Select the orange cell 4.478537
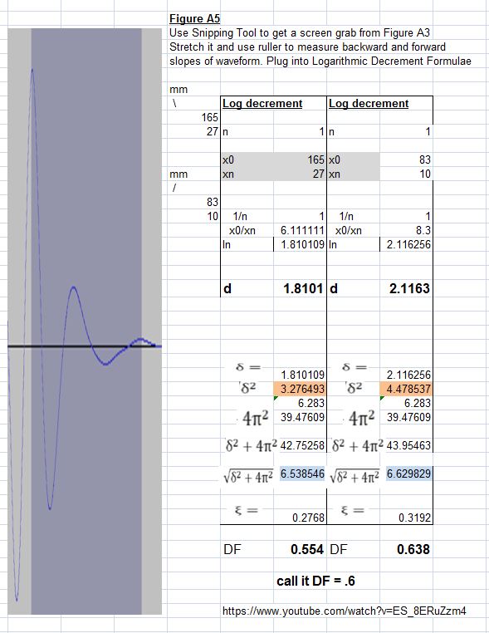The height and width of the screenshot is (633, 489). (406, 389)
